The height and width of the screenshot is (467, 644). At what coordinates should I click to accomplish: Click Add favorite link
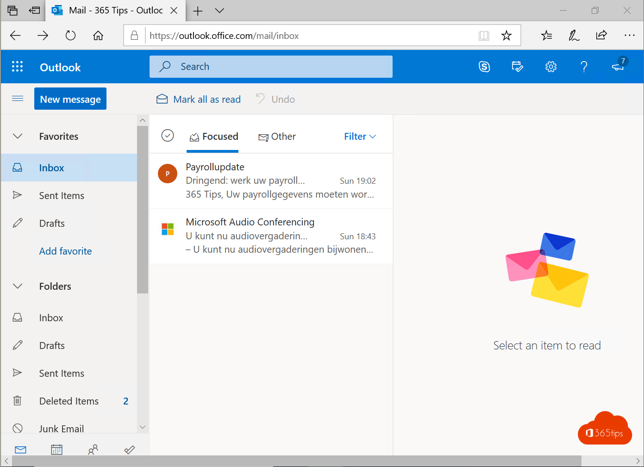[65, 251]
